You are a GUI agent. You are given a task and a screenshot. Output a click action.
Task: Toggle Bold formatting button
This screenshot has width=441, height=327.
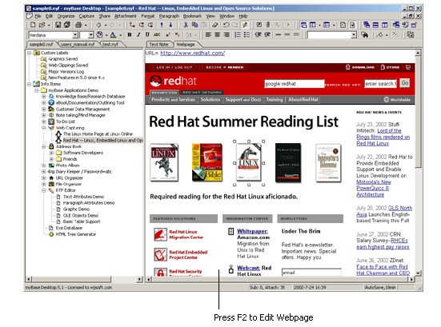pyautogui.click(x=130, y=35)
